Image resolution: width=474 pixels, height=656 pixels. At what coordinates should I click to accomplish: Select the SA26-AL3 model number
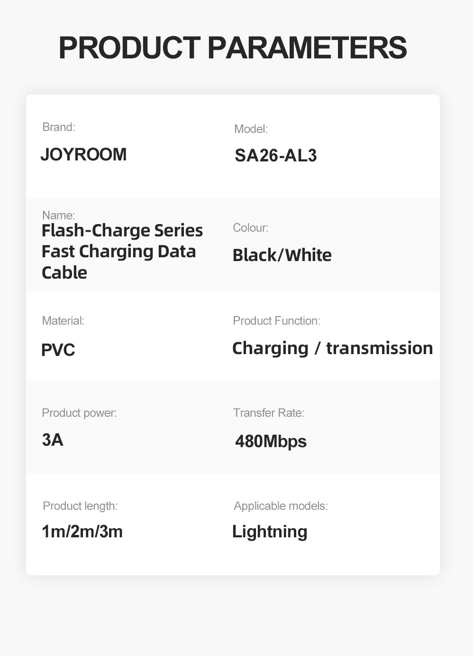point(276,156)
